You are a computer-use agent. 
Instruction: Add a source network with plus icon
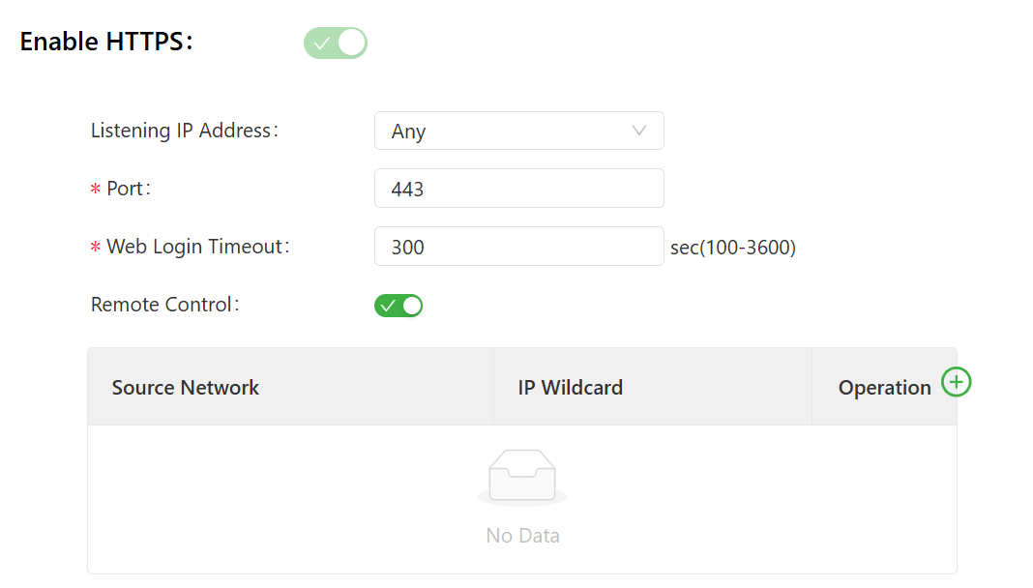[x=957, y=382]
